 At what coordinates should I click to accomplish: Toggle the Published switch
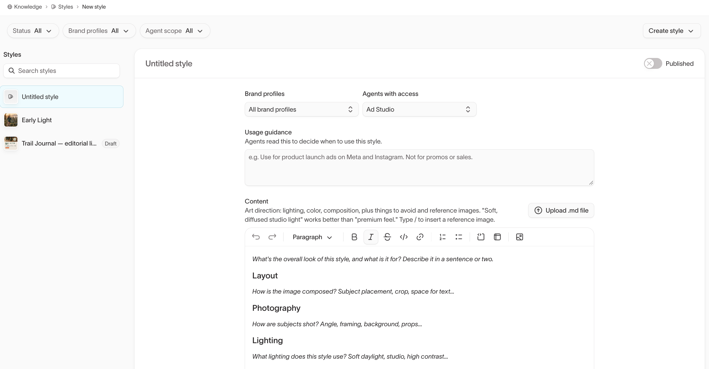[x=653, y=64]
